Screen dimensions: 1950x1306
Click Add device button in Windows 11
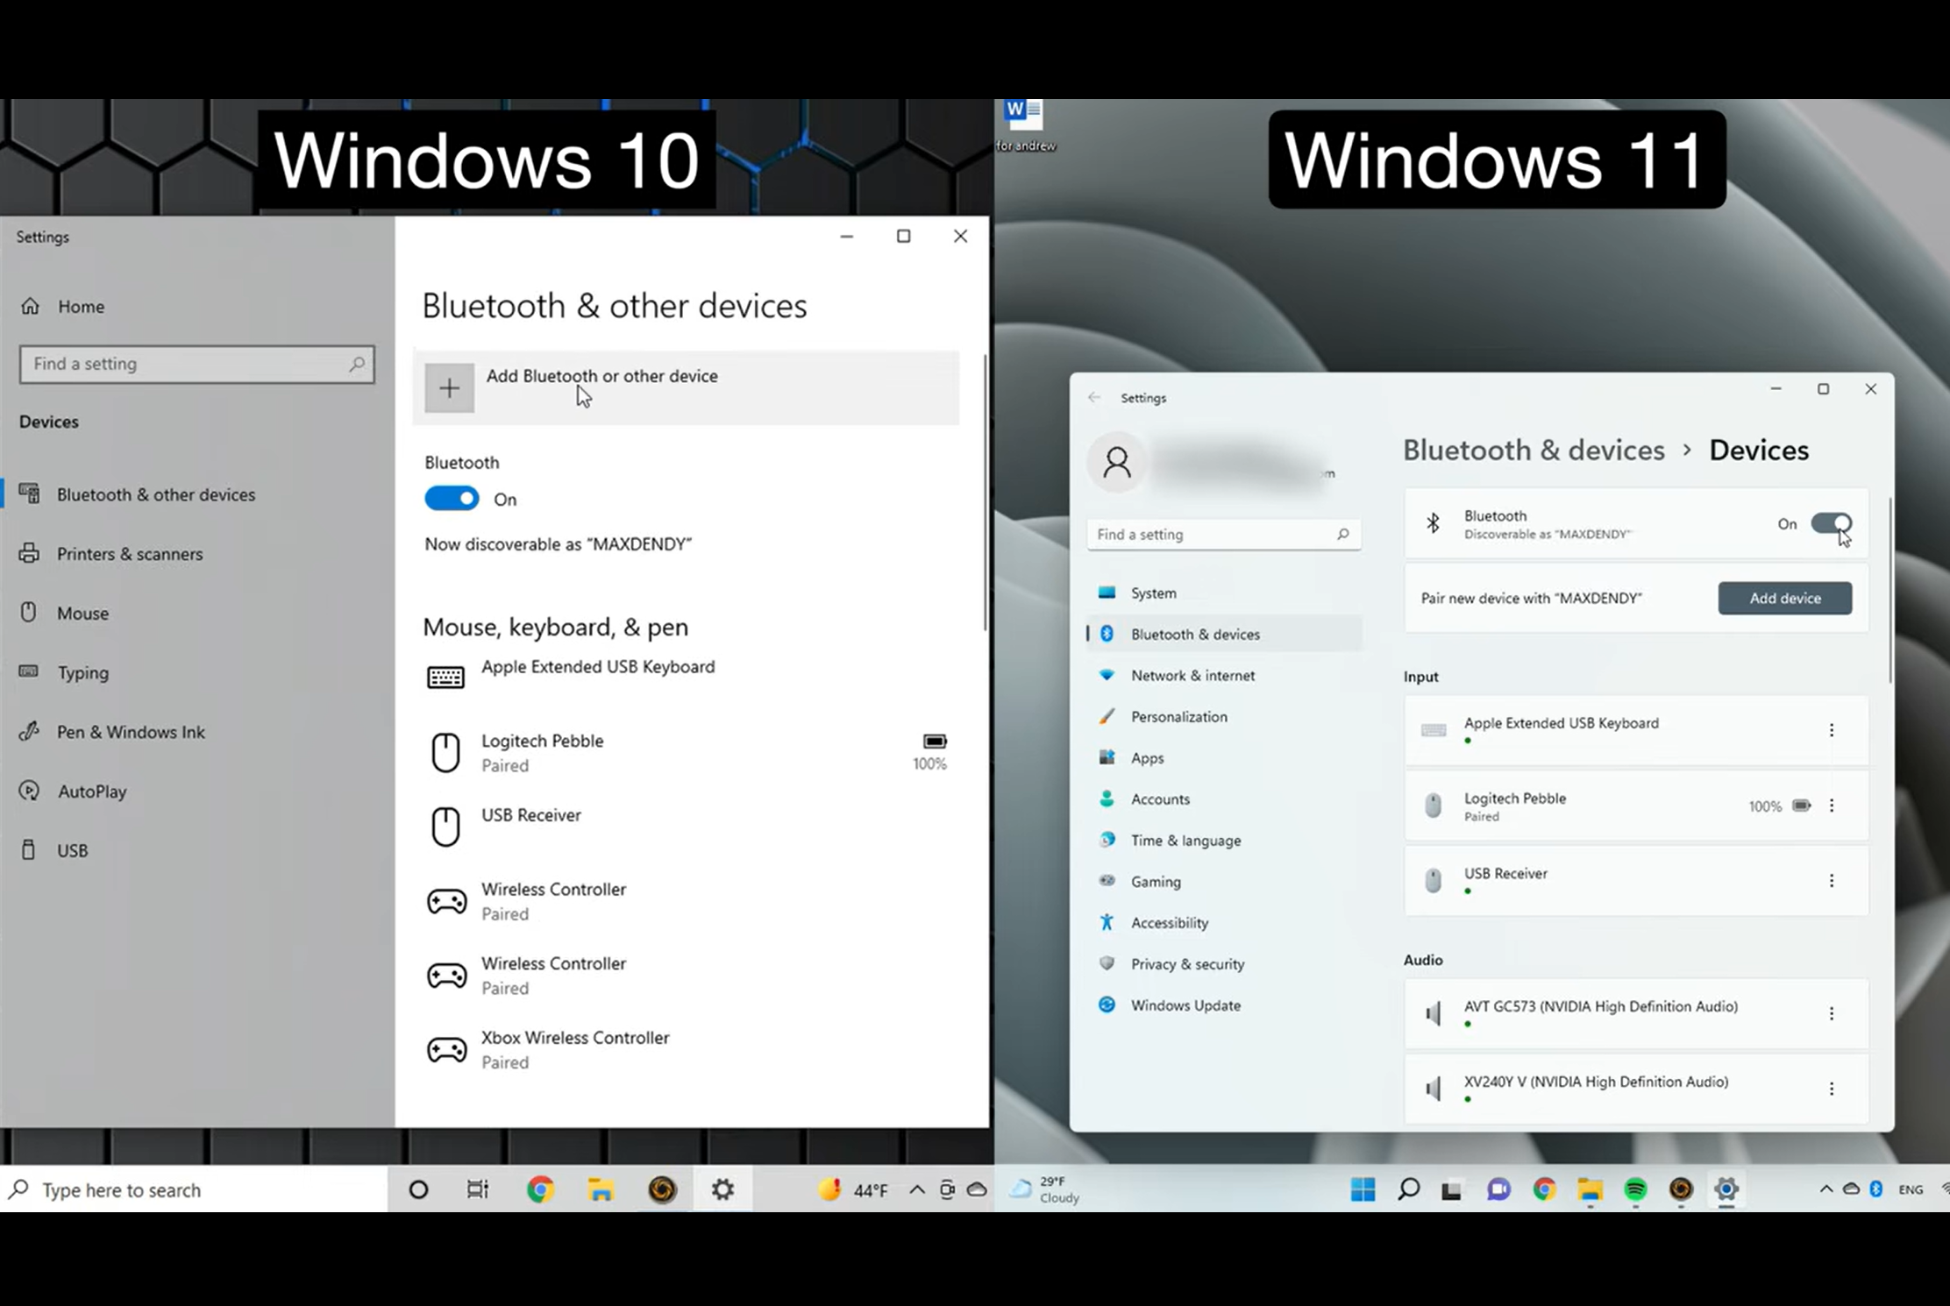(1785, 598)
